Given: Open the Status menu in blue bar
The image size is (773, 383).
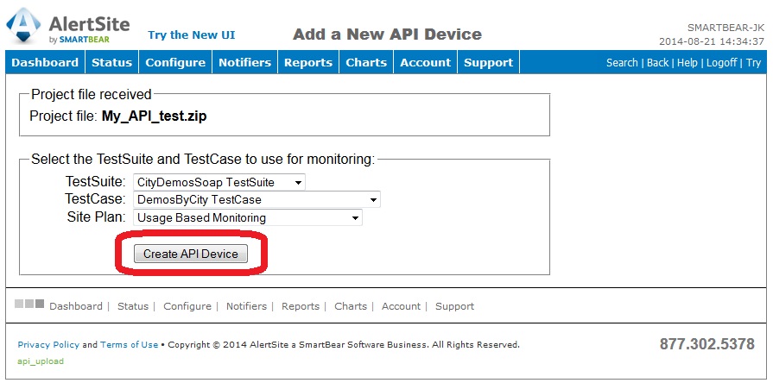Looking at the screenshot, I should click(x=112, y=62).
